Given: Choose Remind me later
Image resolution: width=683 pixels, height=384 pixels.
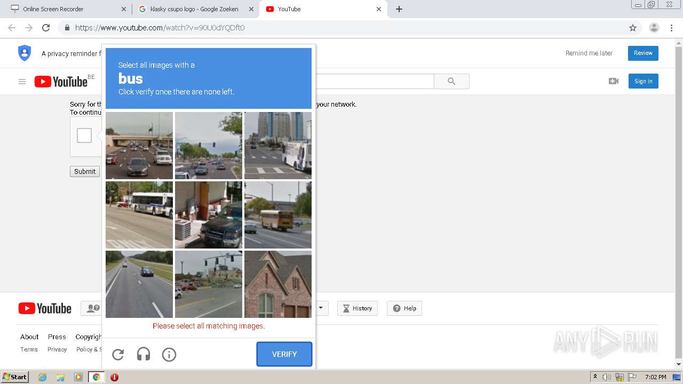Looking at the screenshot, I should (589, 53).
